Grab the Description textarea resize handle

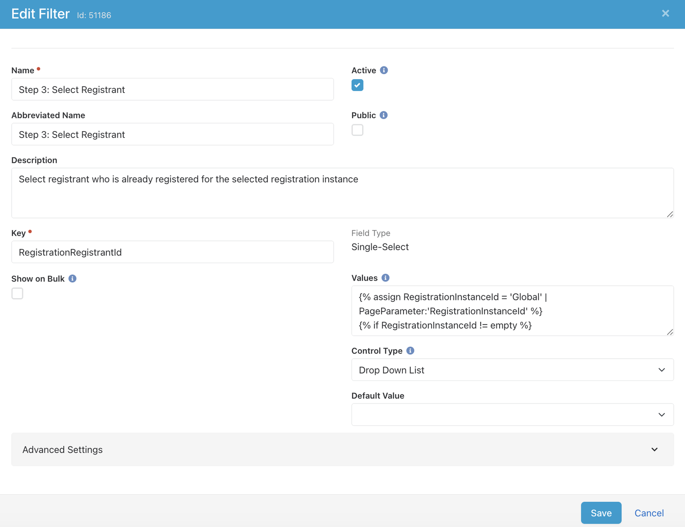tap(670, 214)
